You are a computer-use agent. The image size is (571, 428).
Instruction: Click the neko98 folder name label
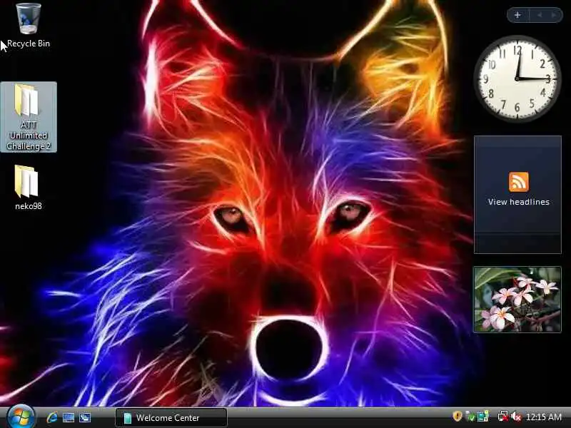click(29, 206)
